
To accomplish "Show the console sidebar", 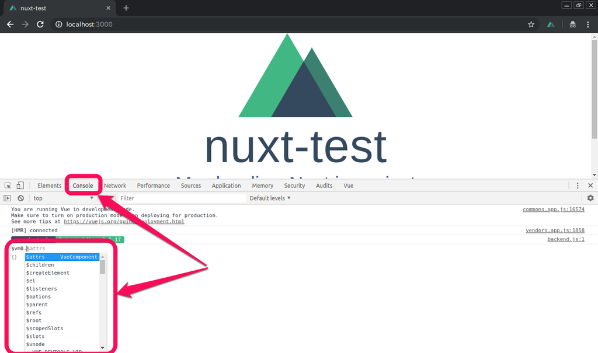I will click(7, 198).
